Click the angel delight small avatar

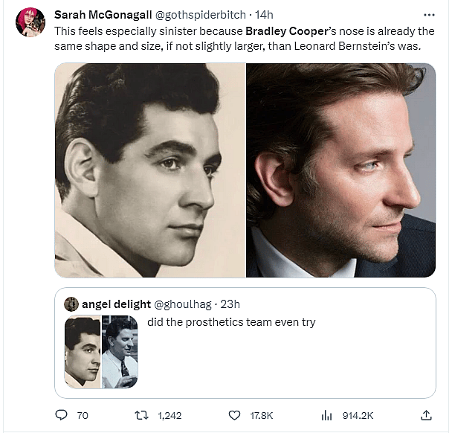[71, 304]
